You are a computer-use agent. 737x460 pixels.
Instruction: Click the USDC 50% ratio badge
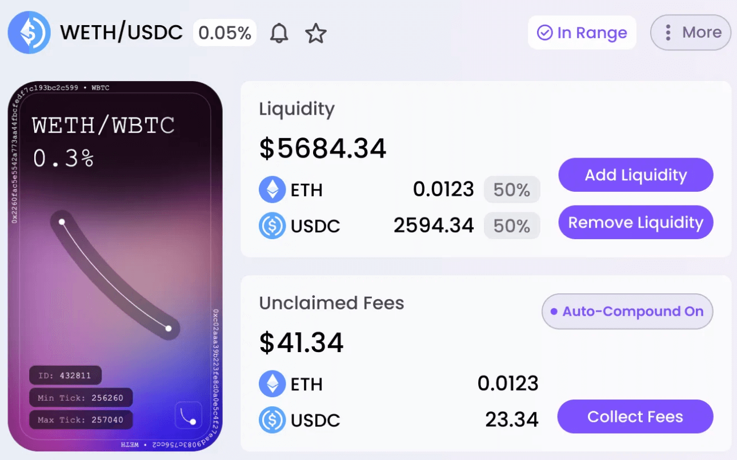pyautogui.click(x=511, y=226)
